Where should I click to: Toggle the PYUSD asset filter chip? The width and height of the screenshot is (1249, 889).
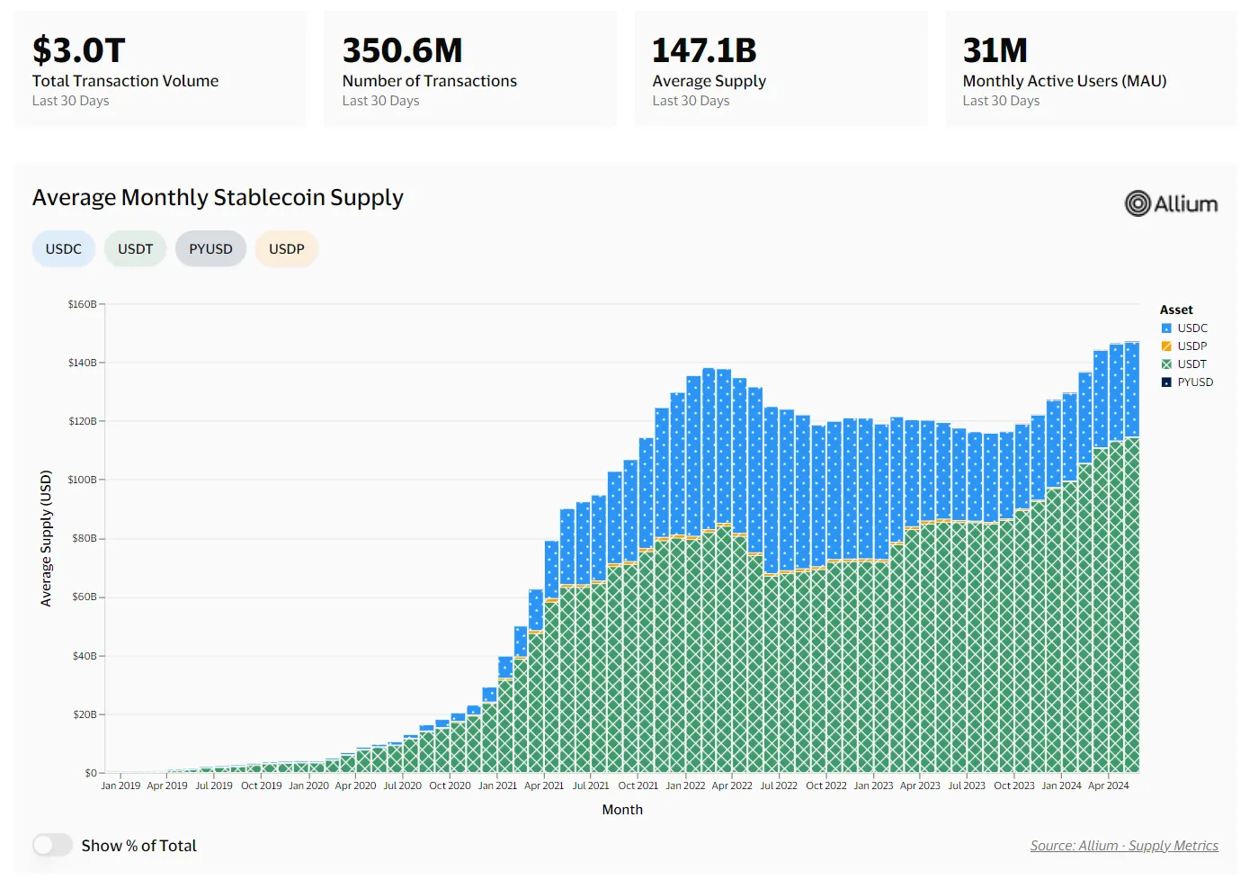210,249
